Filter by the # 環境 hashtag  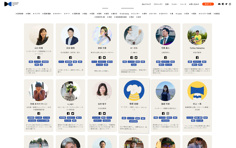tap(28, 14)
